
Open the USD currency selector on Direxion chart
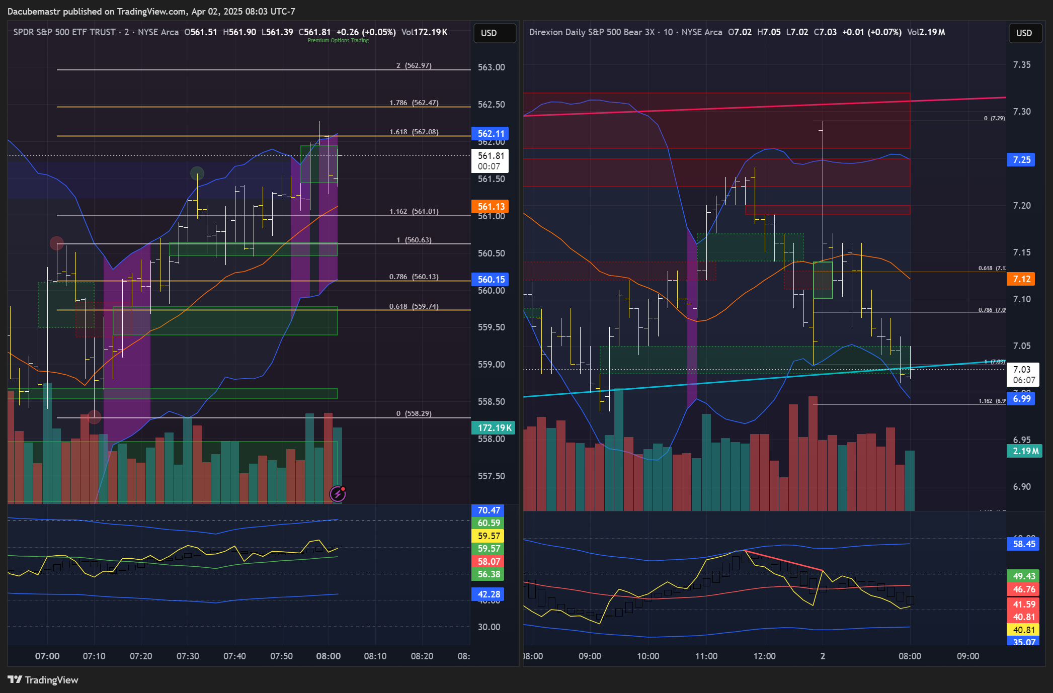coord(1025,33)
